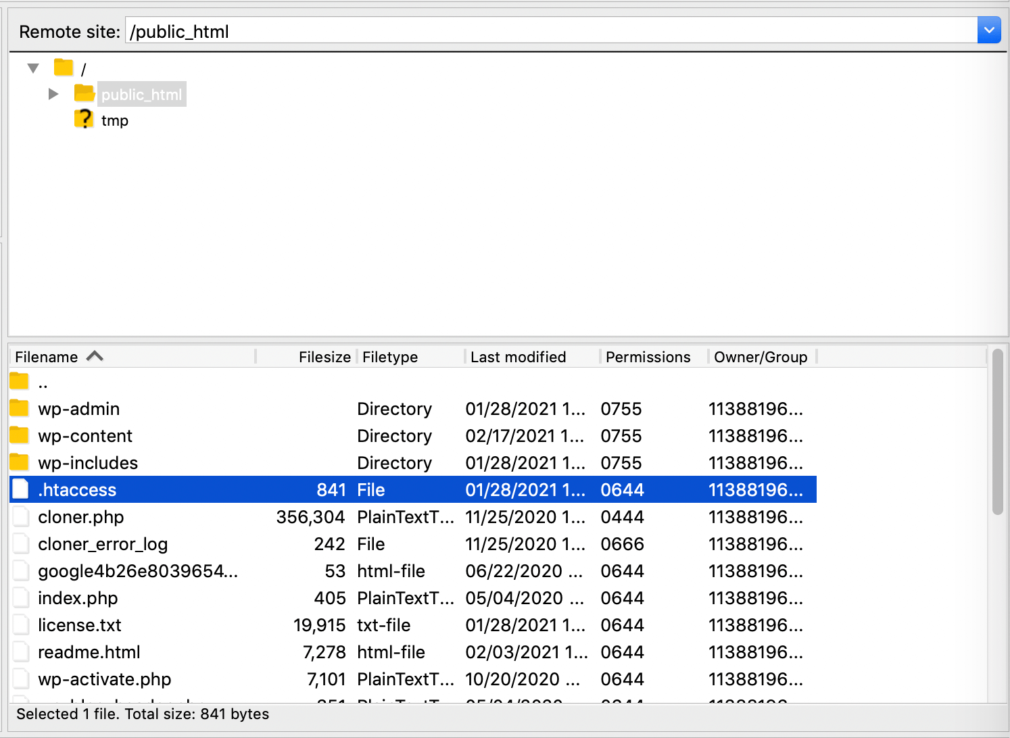Expand the public_html tree folder
The width and height of the screenshot is (1010, 738).
(53, 94)
